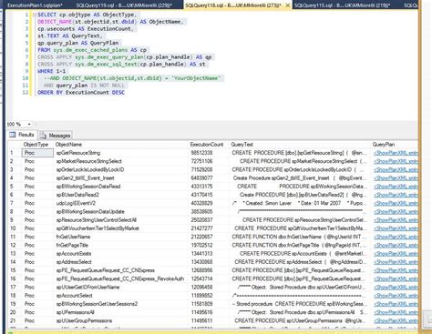Switch to the Results tab
432x334 pixels.
pos(22,135)
